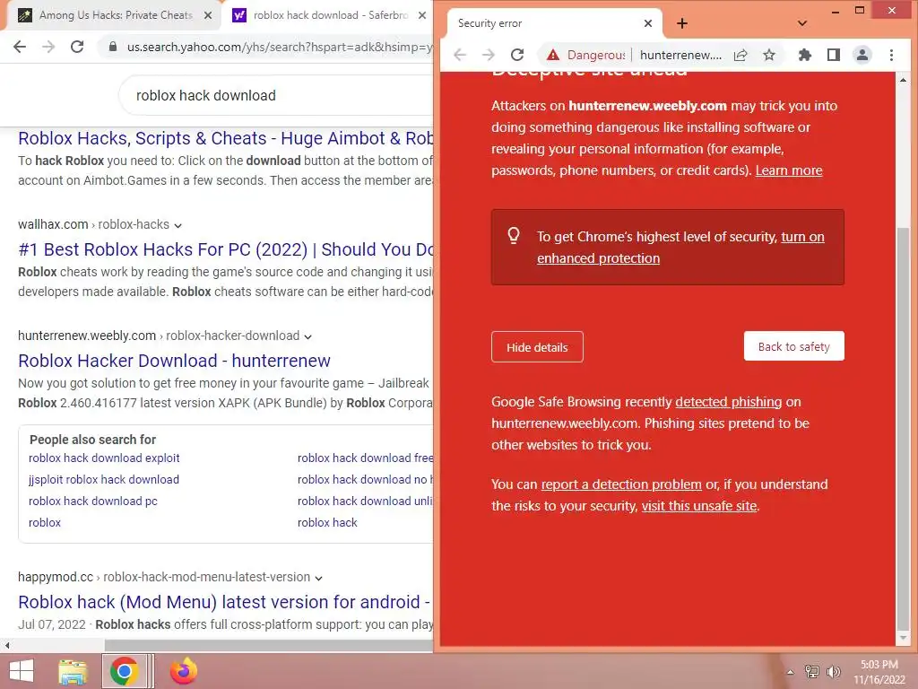Click the roblox hack download search box
Image resolution: width=918 pixels, height=689 pixels.
point(275,95)
